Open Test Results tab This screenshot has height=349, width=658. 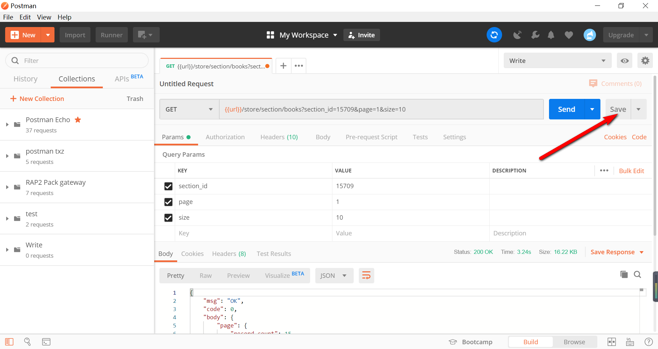click(273, 254)
